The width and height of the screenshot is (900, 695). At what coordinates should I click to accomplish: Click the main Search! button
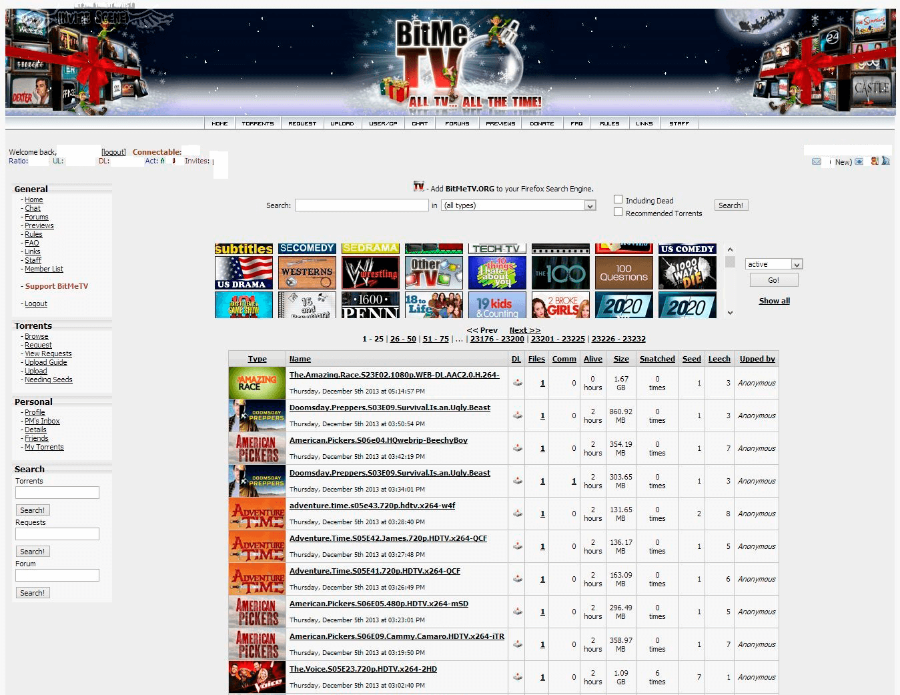click(731, 205)
